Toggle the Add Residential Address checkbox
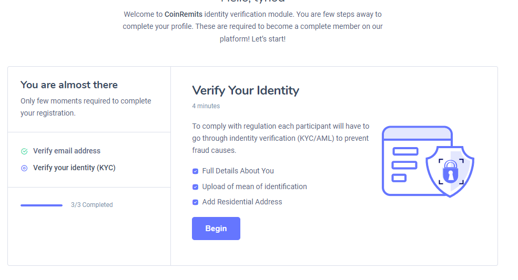The image size is (518, 280). tap(195, 202)
